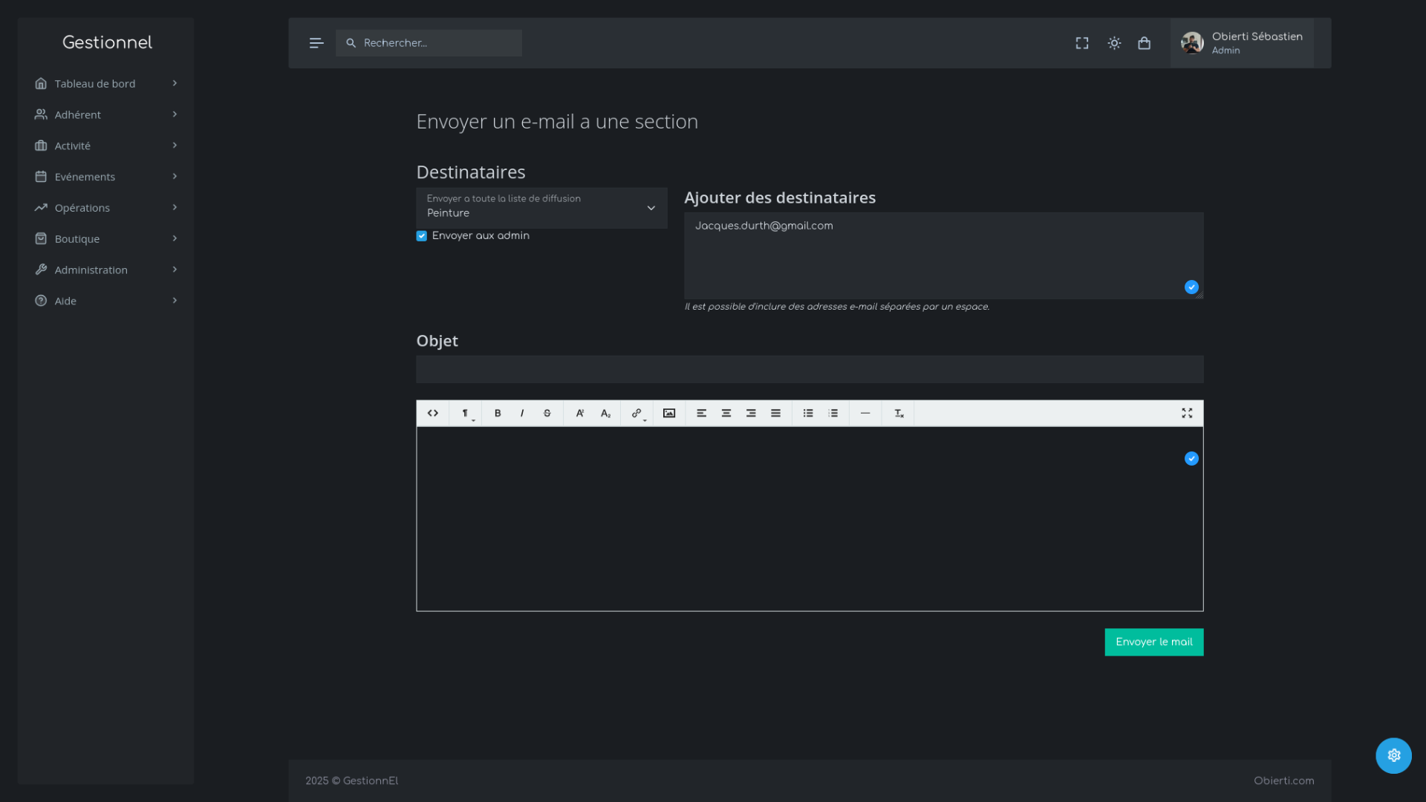Open the link insertion dropdown
The height and width of the screenshot is (802, 1426).
(637, 414)
